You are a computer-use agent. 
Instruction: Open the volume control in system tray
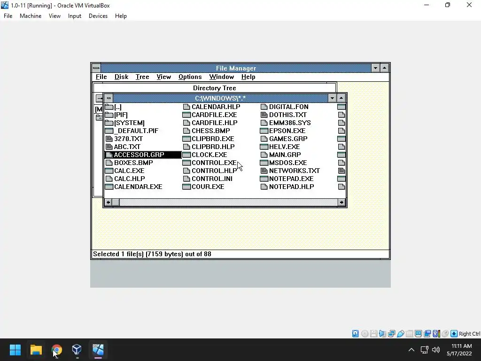435,350
